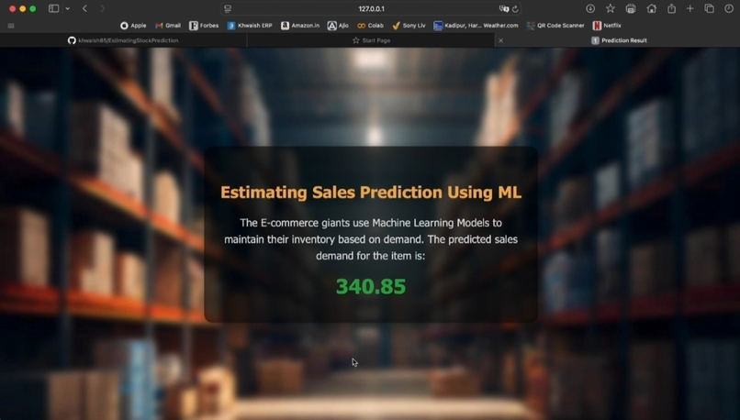The image size is (740, 420).
Task: Show the favorites grid icon in the bookmarks bar
Action: 11,26
